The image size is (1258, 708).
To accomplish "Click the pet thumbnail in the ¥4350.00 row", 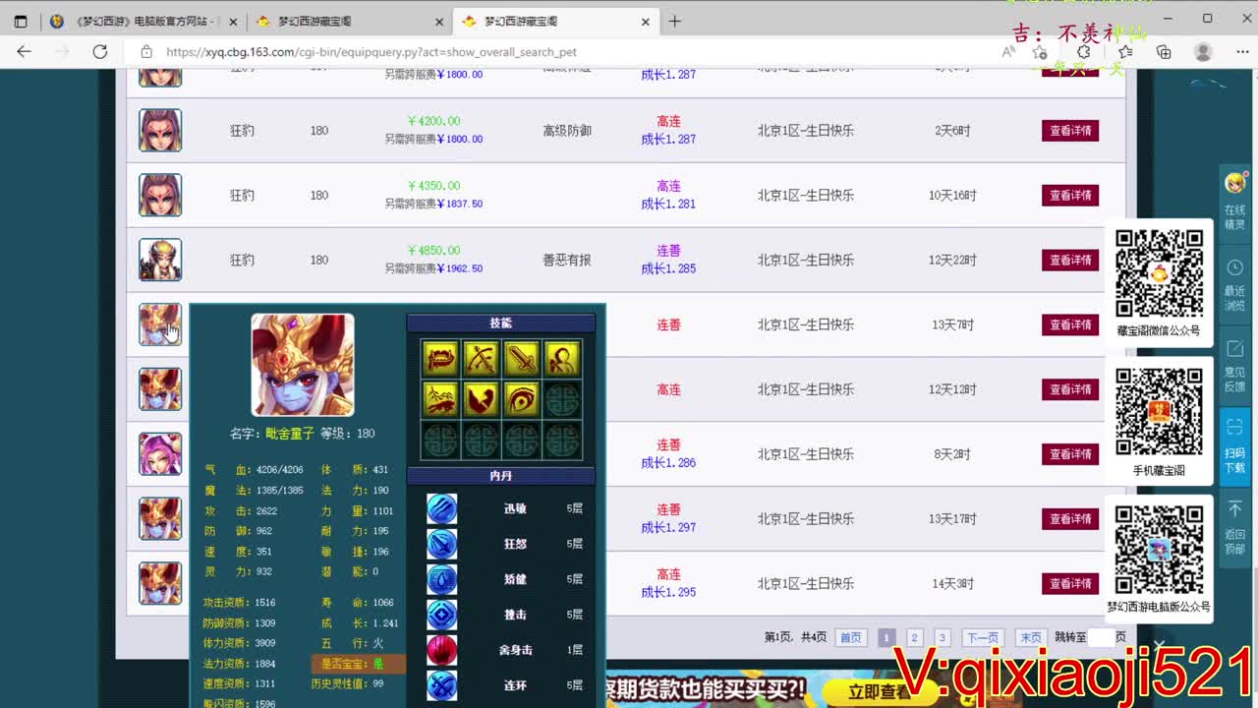I will click(160, 196).
